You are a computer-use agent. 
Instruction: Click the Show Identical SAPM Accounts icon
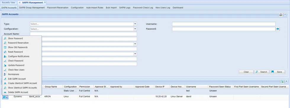coord(5,88)
